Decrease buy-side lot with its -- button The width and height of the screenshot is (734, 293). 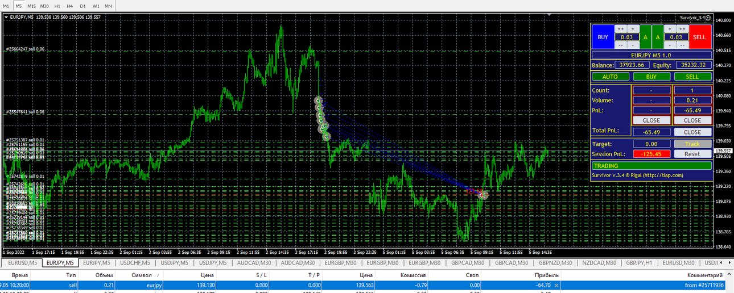pyautogui.click(x=621, y=45)
